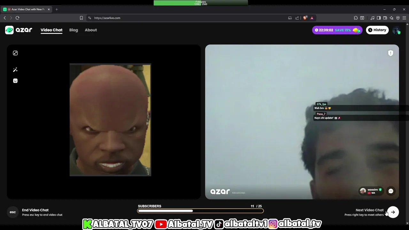This screenshot has height=230, width=409.
Task: Open the profile avatar menu
Action: (x=396, y=30)
